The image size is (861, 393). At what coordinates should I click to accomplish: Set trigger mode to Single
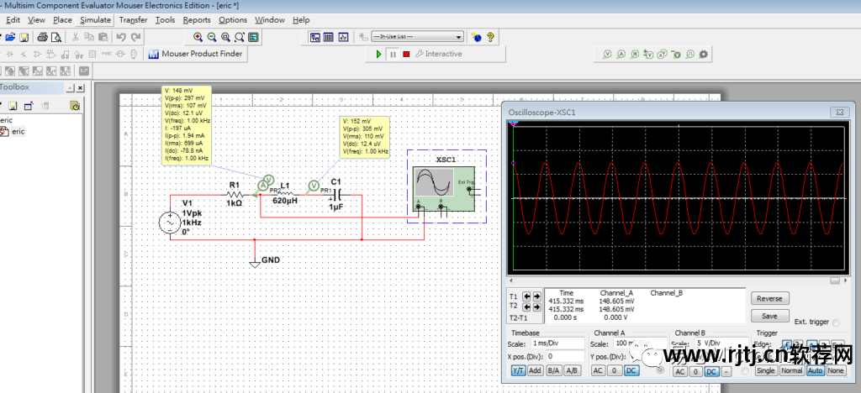766,370
